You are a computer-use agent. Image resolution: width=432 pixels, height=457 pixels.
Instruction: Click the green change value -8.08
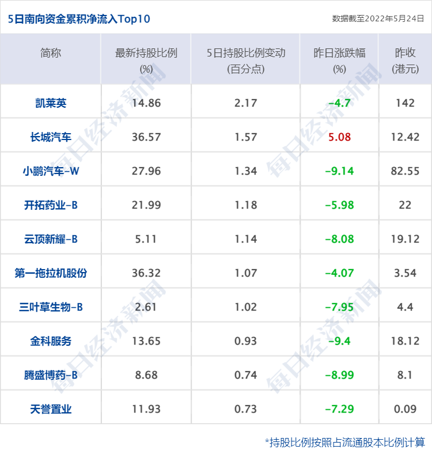coord(339,239)
